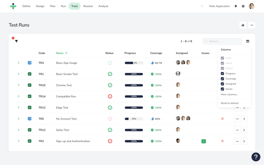Screen dimensions: 264x165
Task: Open the user profile avatar
Action: point(251,6)
